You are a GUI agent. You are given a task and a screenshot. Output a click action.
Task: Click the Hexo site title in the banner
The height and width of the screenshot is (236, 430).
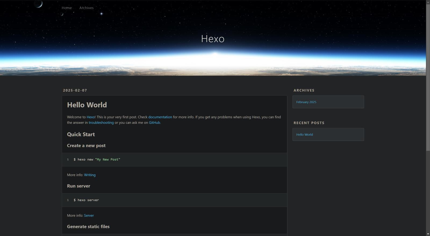(x=213, y=39)
